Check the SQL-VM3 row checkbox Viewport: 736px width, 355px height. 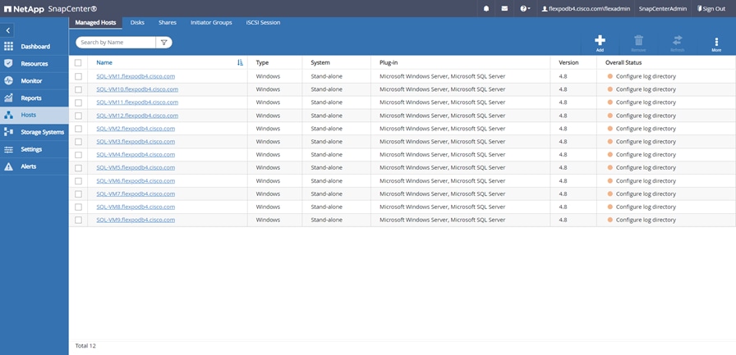(78, 142)
